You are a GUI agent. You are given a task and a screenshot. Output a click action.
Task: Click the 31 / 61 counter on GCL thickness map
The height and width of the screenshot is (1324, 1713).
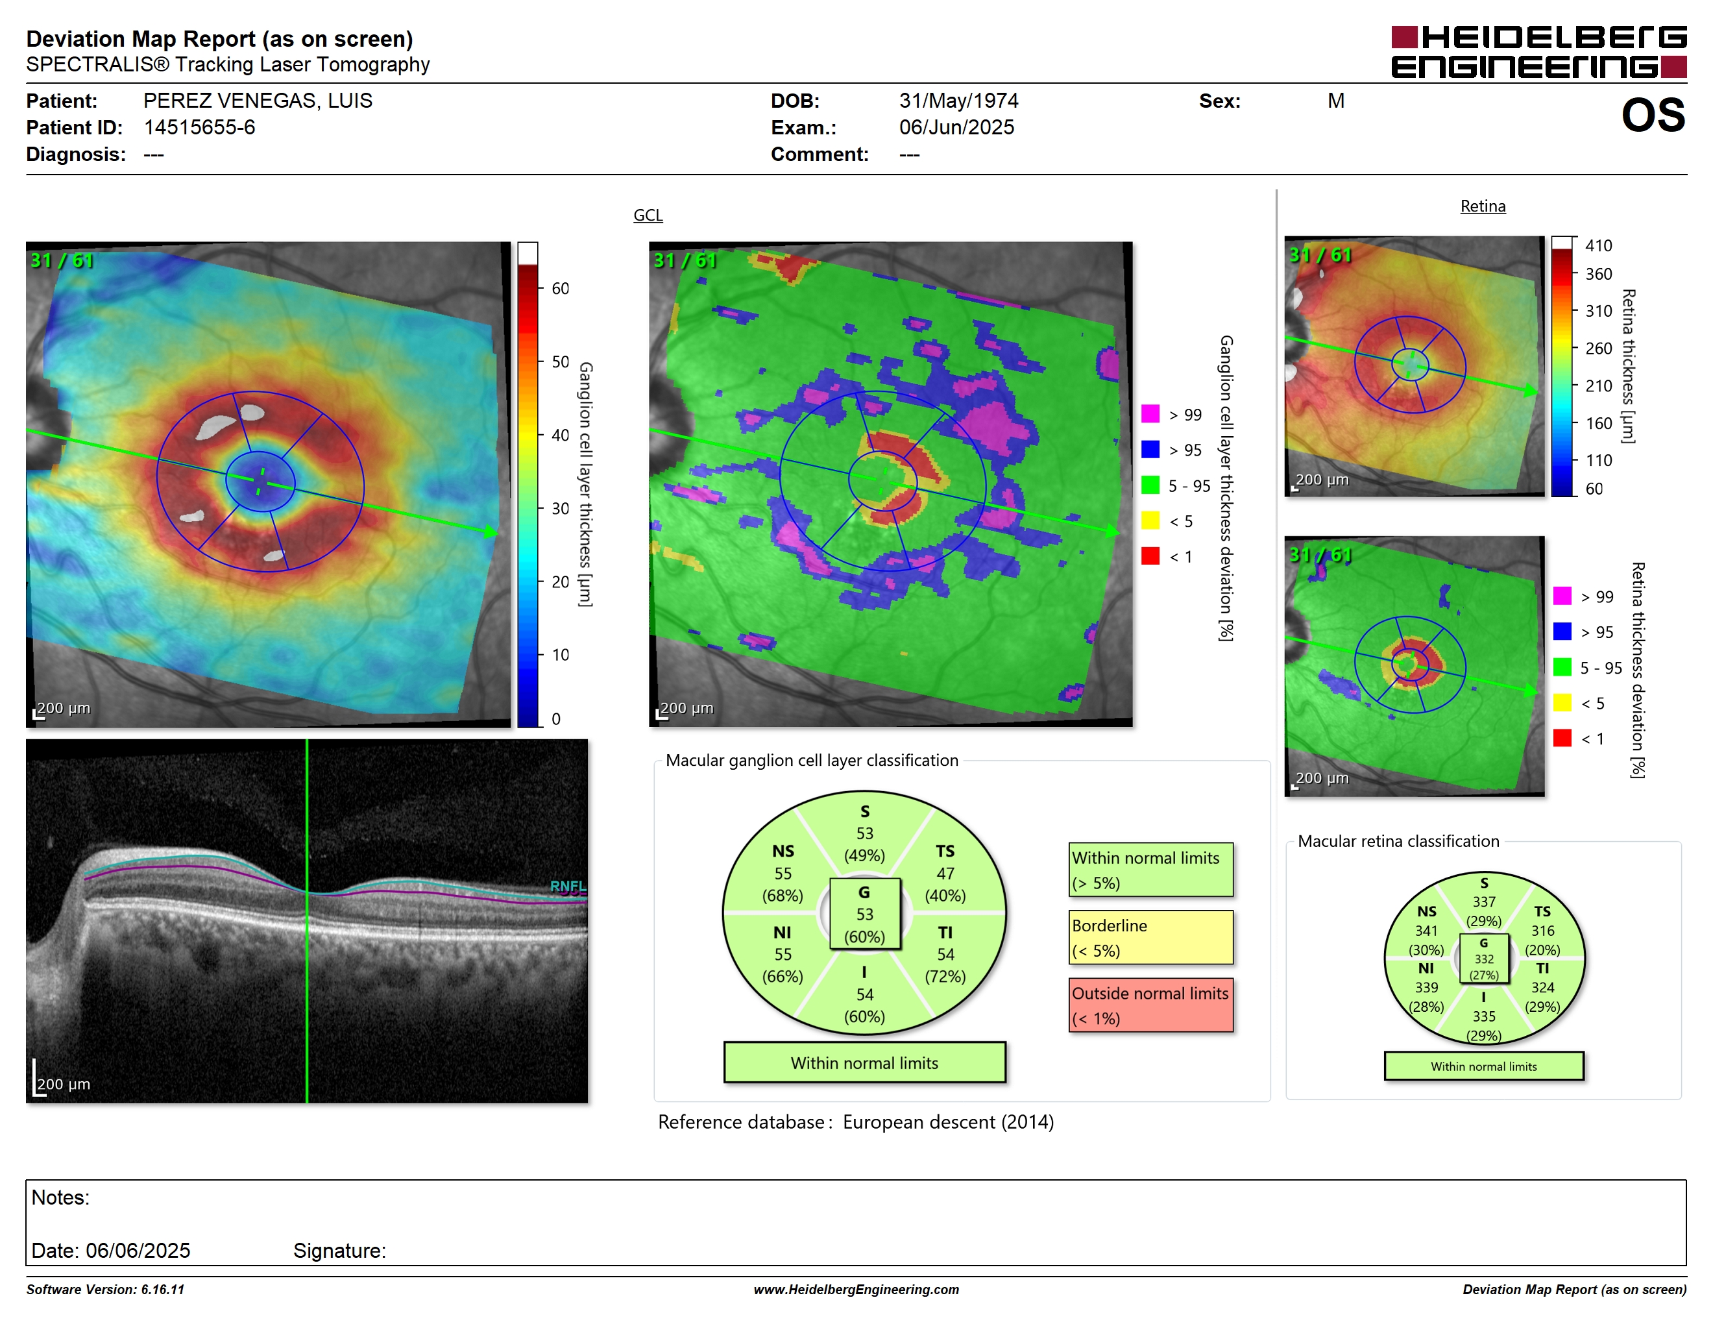[x=62, y=260]
